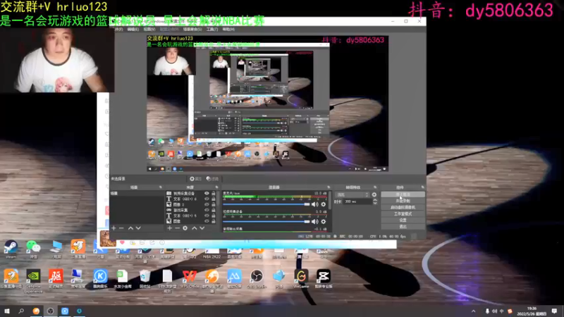This screenshot has width=564, height=317.
Task: Open the blue square app on the taskbar
Action: (x=65, y=311)
